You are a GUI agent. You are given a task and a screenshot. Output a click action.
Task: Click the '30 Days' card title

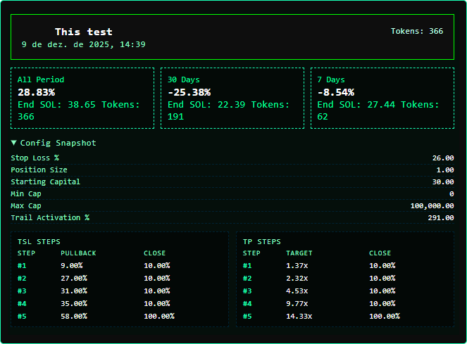[183, 79]
